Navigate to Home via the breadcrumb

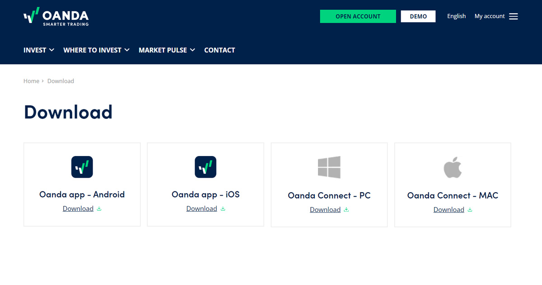pyautogui.click(x=31, y=81)
